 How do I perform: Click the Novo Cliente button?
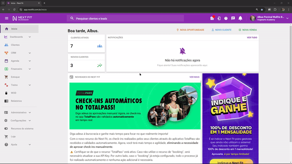click(222, 30)
